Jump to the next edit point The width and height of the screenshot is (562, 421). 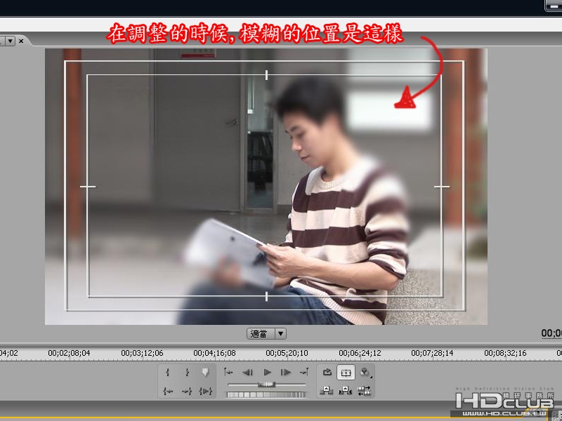click(304, 373)
